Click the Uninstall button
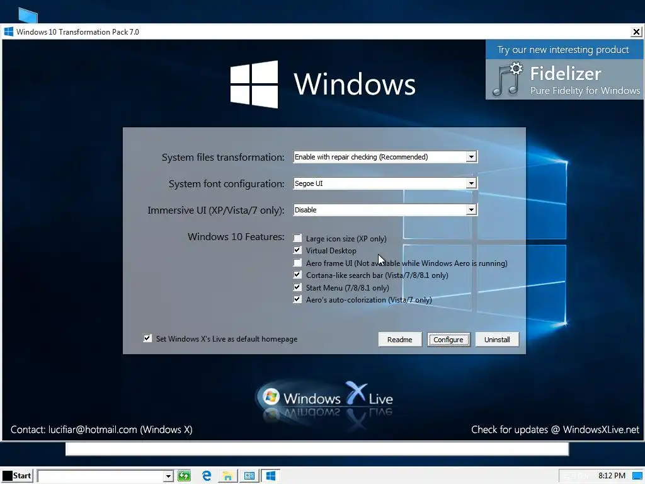Screen dimensions: 645x484 pyautogui.click(x=497, y=340)
